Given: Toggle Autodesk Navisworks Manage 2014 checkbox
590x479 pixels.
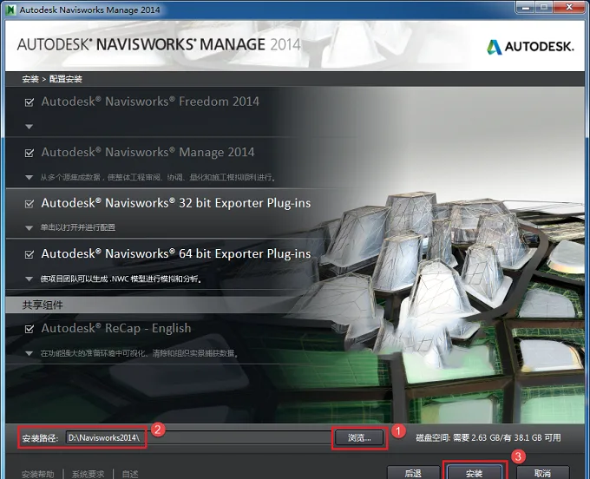Looking at the screenshot, I should tap(29, 153).
